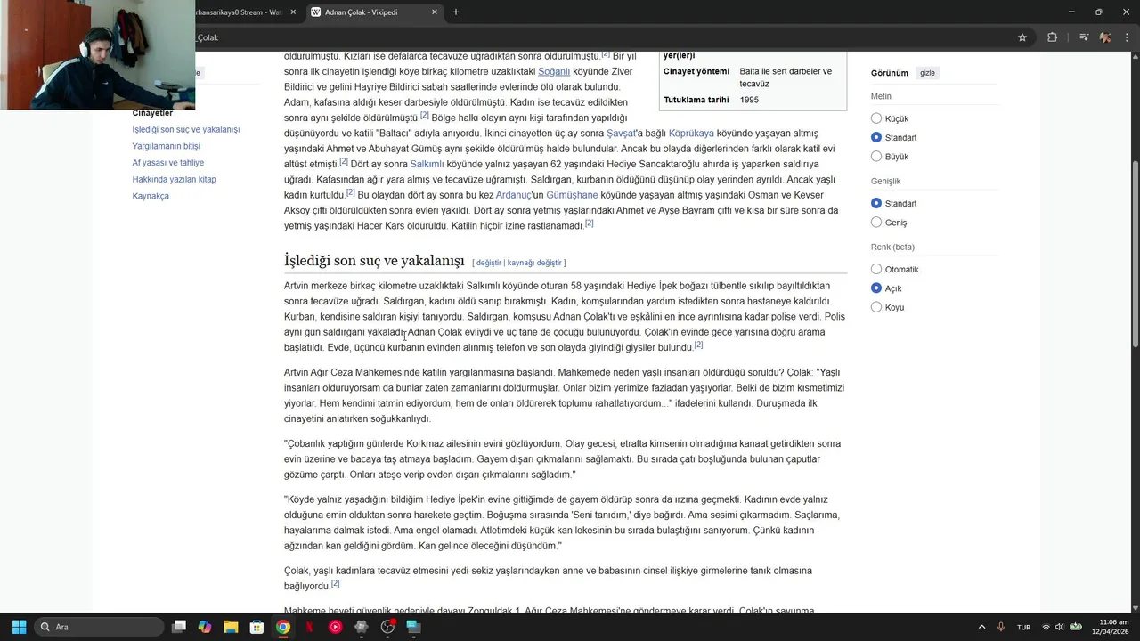
Task: Hide the Görünüm panel with 'gizle'
Action: (x=927, y=73)
